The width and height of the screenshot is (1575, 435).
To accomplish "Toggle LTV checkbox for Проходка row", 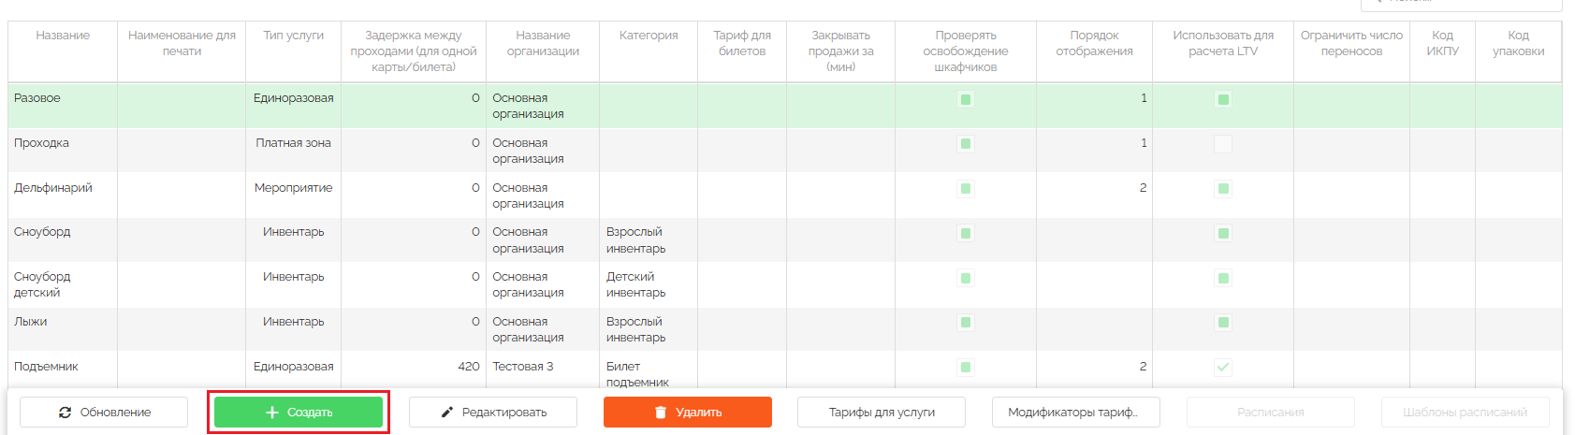I will coord(1223,144).
